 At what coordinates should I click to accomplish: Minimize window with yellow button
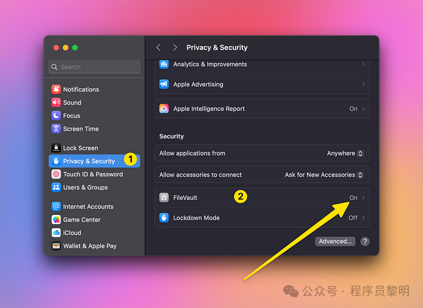click(65, 48)
